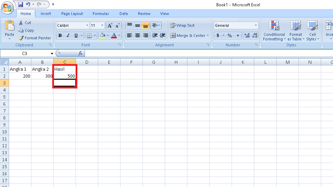
Task: Click the Office Button logo
Action: (7, 8)
